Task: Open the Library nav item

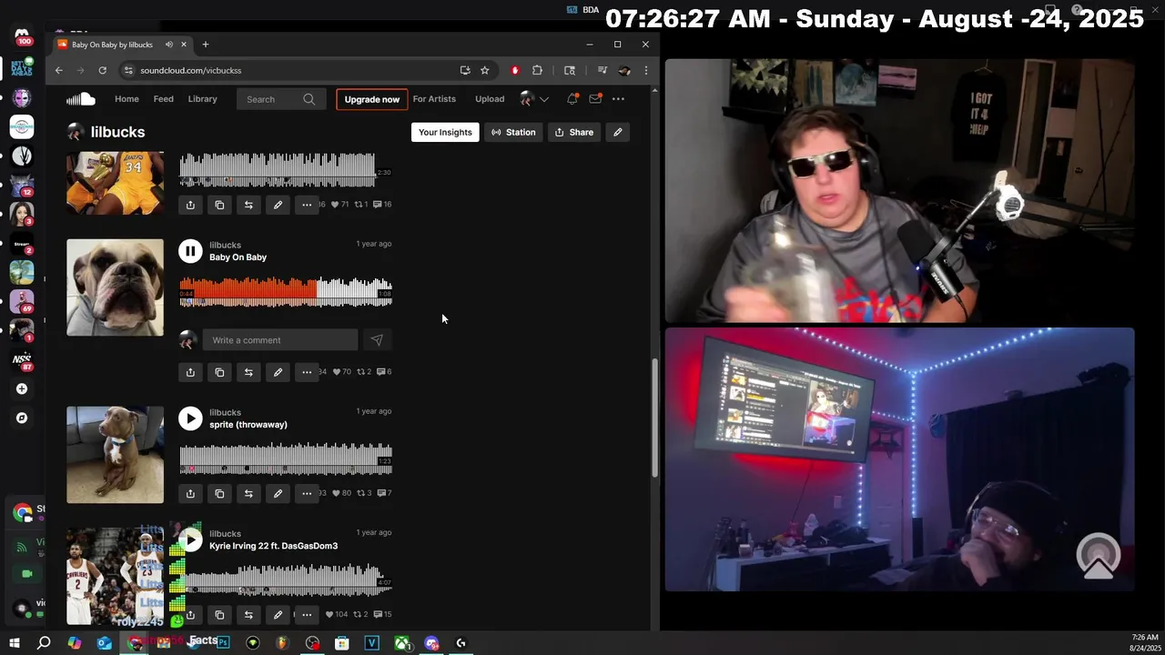Action: click(202, 99)
